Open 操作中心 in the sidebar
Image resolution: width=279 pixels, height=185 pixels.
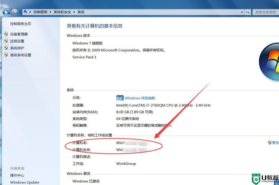click(17, 175)
